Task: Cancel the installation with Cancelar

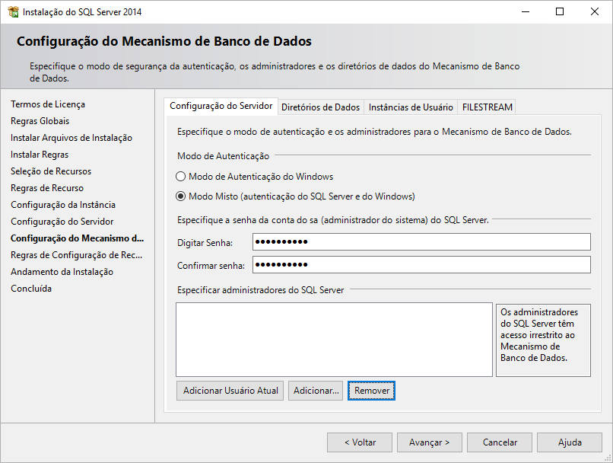Action: [500, 442]
